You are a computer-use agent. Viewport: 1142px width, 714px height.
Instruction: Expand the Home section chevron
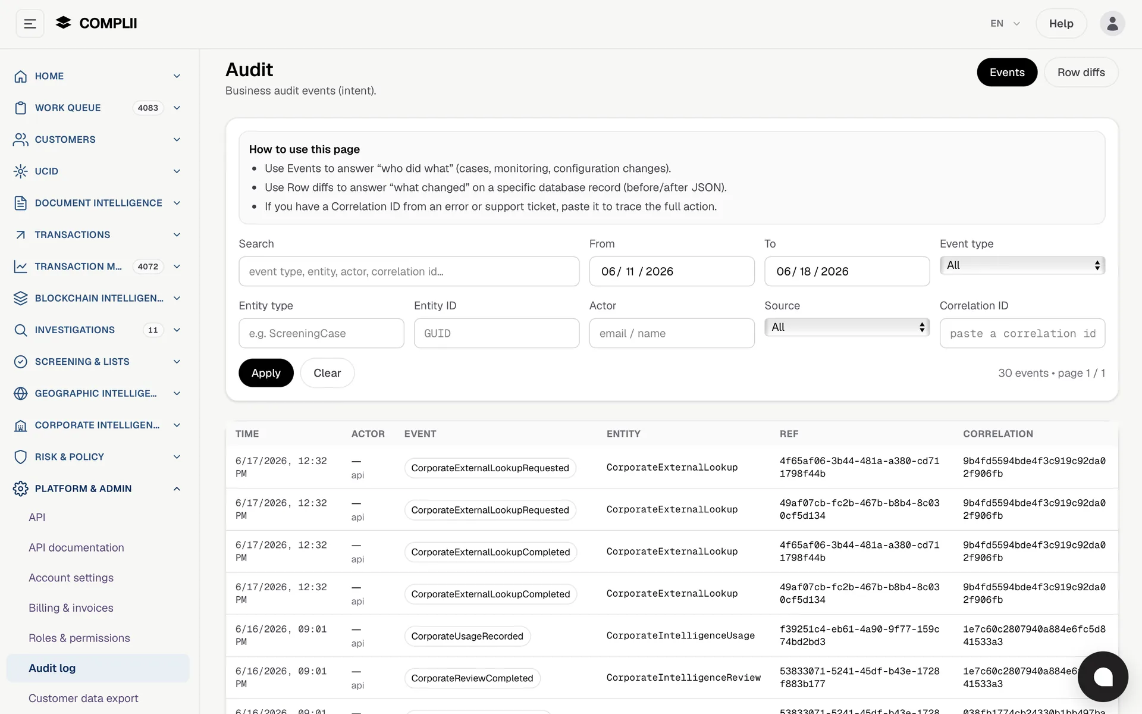coord(177,76)
